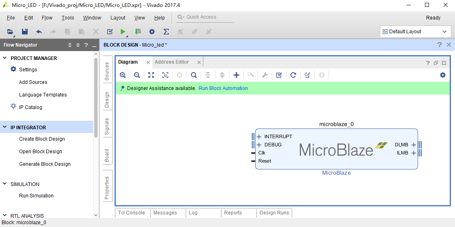The width and height of the screenshot is (455, 227).
Task: Open the Design Runs tab
Action: coord(274,213)
